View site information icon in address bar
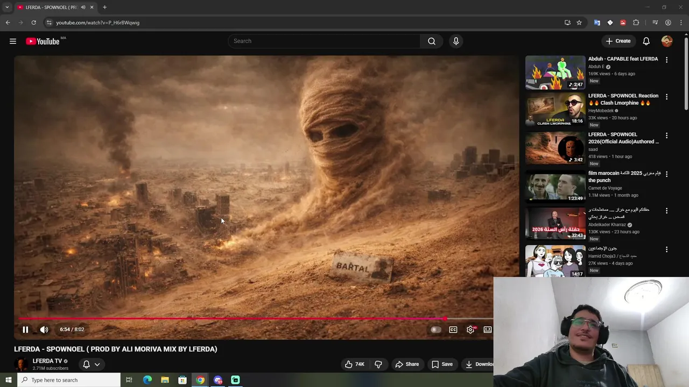 (x=48, y=23)
